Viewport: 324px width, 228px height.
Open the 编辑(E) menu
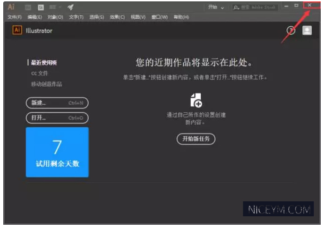[x=35, y=17]
